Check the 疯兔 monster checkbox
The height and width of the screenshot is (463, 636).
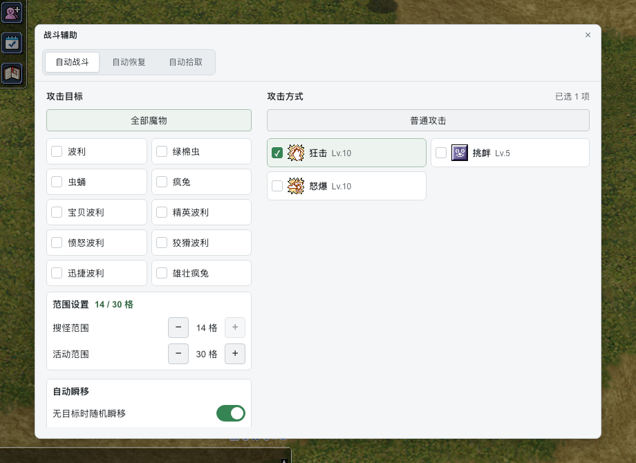162,182
